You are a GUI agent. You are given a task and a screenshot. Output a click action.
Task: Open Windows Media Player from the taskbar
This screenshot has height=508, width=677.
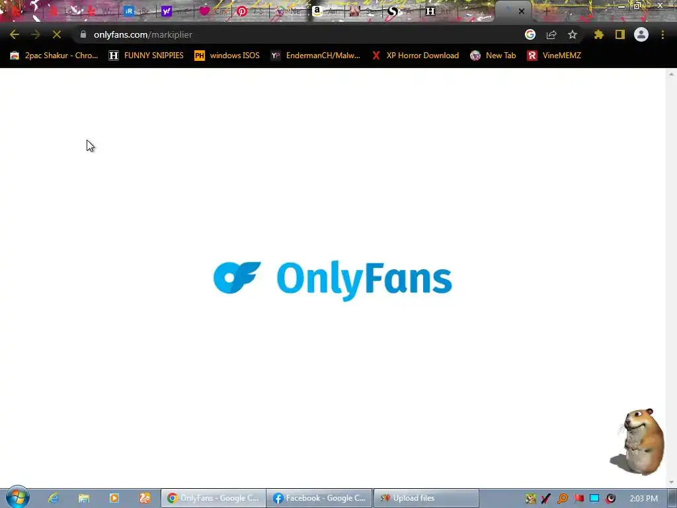(x=114, y=498)
